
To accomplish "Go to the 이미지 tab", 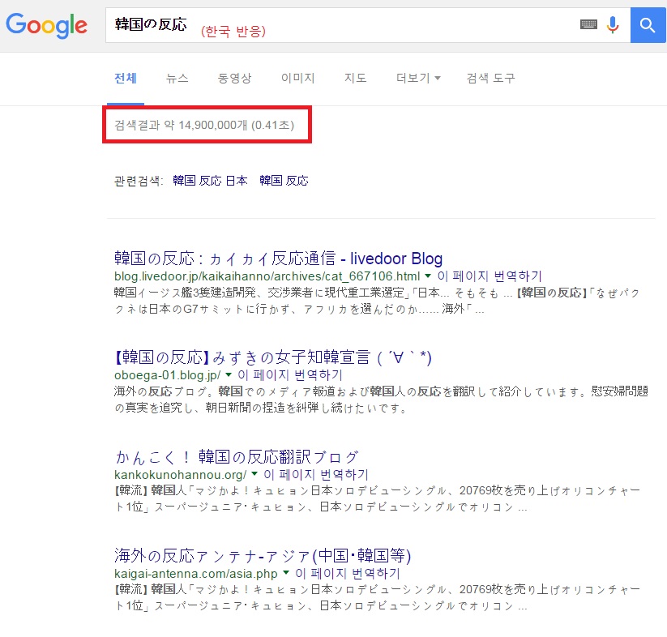I will pos(297,79).
